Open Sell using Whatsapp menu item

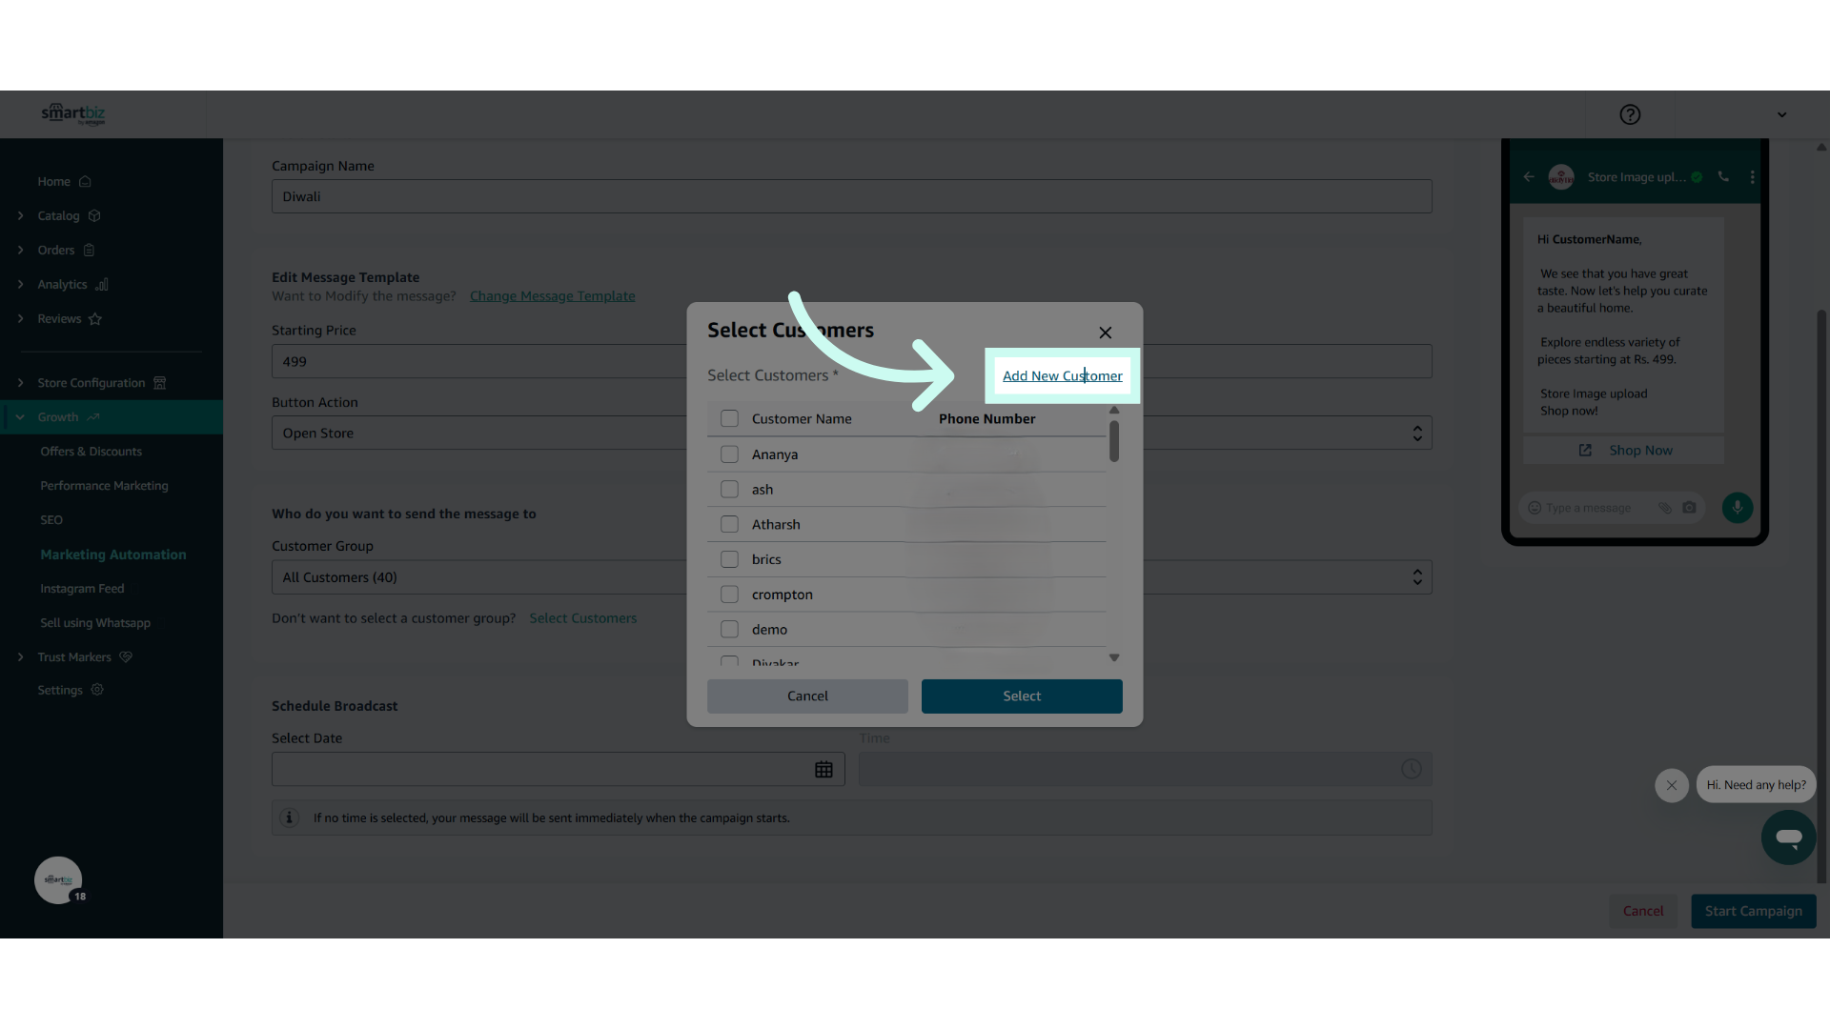click(95, 623)
